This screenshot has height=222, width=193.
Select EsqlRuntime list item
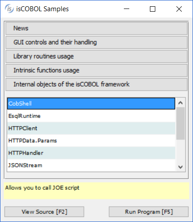(91, 116)
